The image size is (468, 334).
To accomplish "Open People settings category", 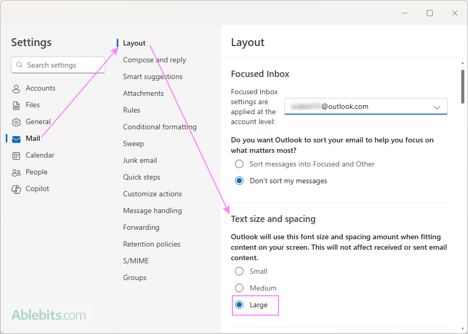I will point(37,172).
